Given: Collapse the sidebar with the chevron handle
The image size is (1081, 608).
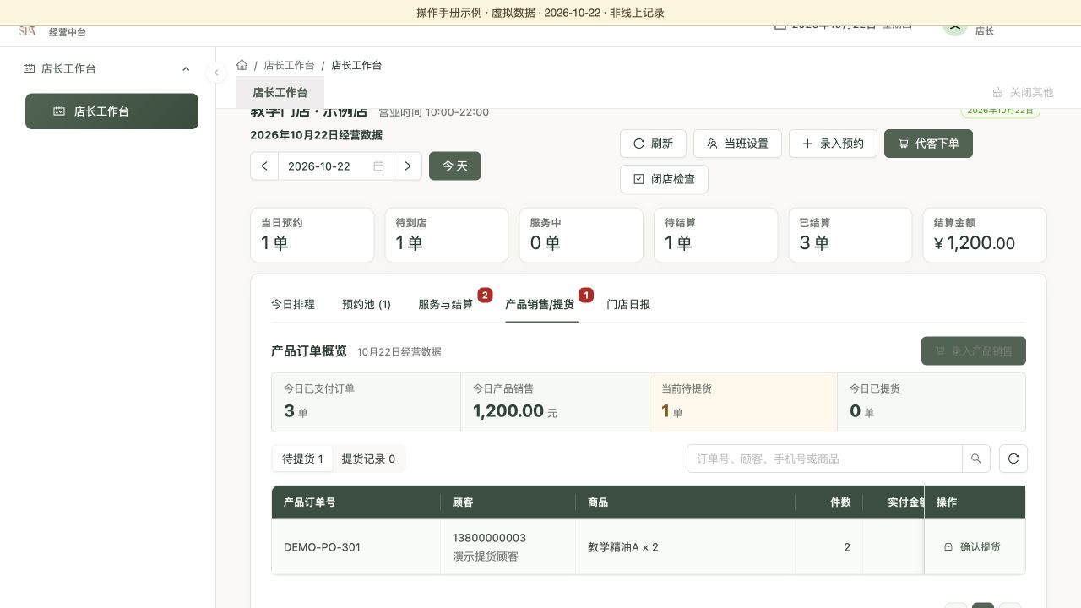Looking at the screenshot, I should click(216, 73).
